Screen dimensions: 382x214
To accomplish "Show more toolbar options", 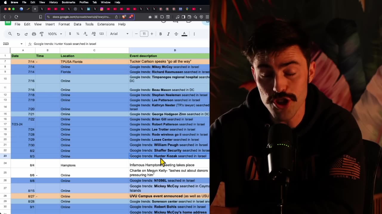I will 194,34.
